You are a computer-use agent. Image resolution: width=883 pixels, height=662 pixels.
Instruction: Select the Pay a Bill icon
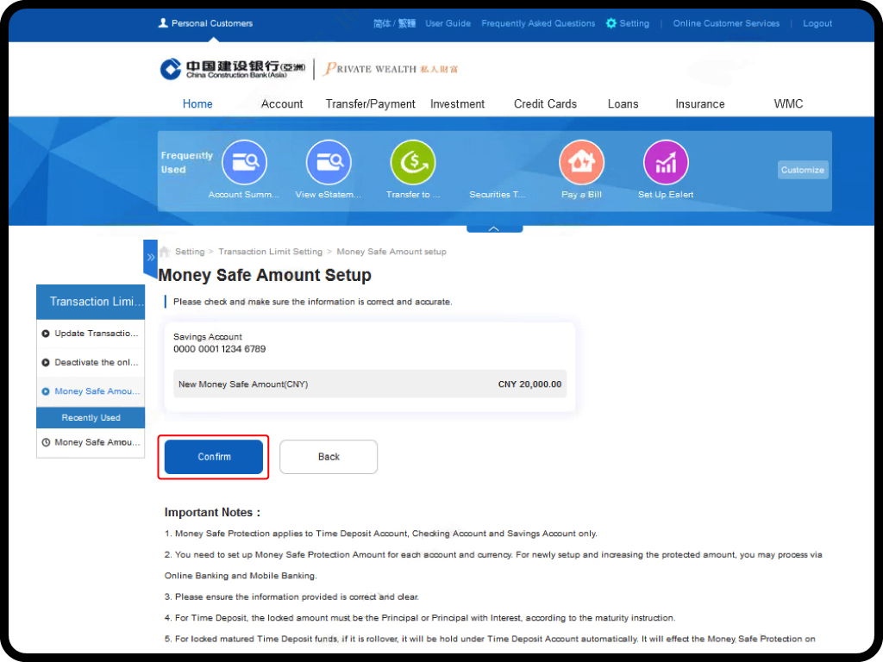click(581, 162)
